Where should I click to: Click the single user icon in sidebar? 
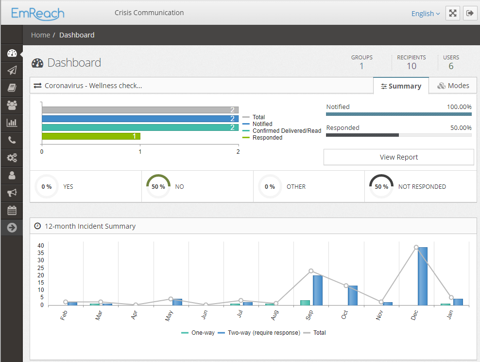point(12,175)
